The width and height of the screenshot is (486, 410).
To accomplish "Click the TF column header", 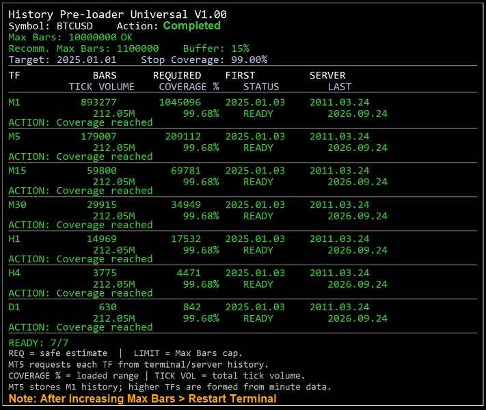I will point(14,75).
